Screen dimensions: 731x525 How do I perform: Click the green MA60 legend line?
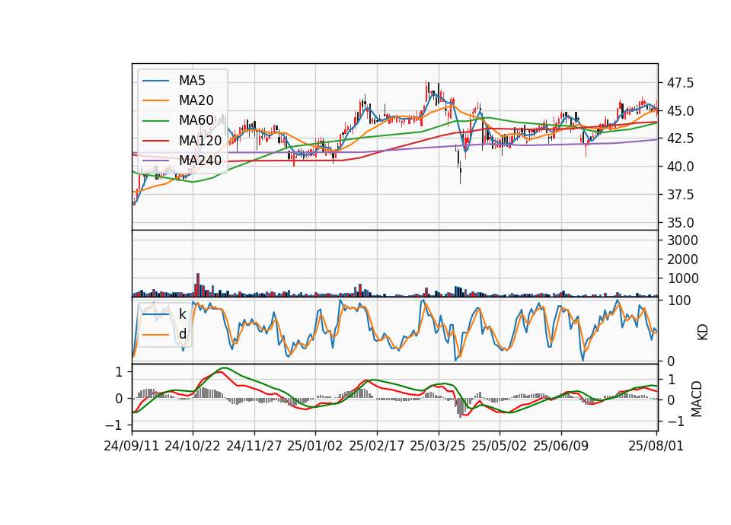tap(155, 121)
